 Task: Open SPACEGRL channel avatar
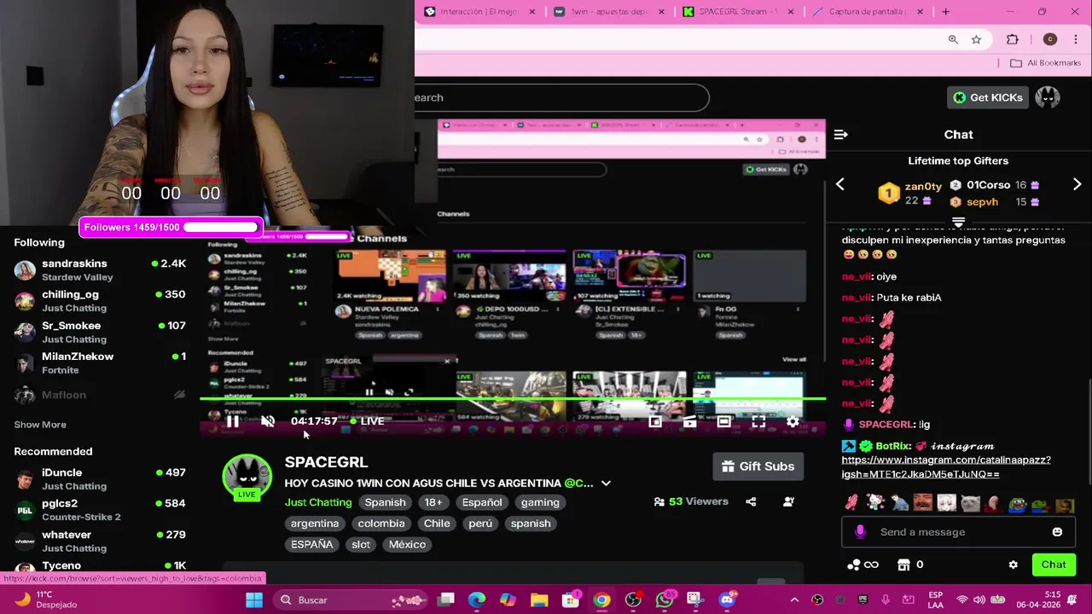pyautogui.click(x=247, y=476)
